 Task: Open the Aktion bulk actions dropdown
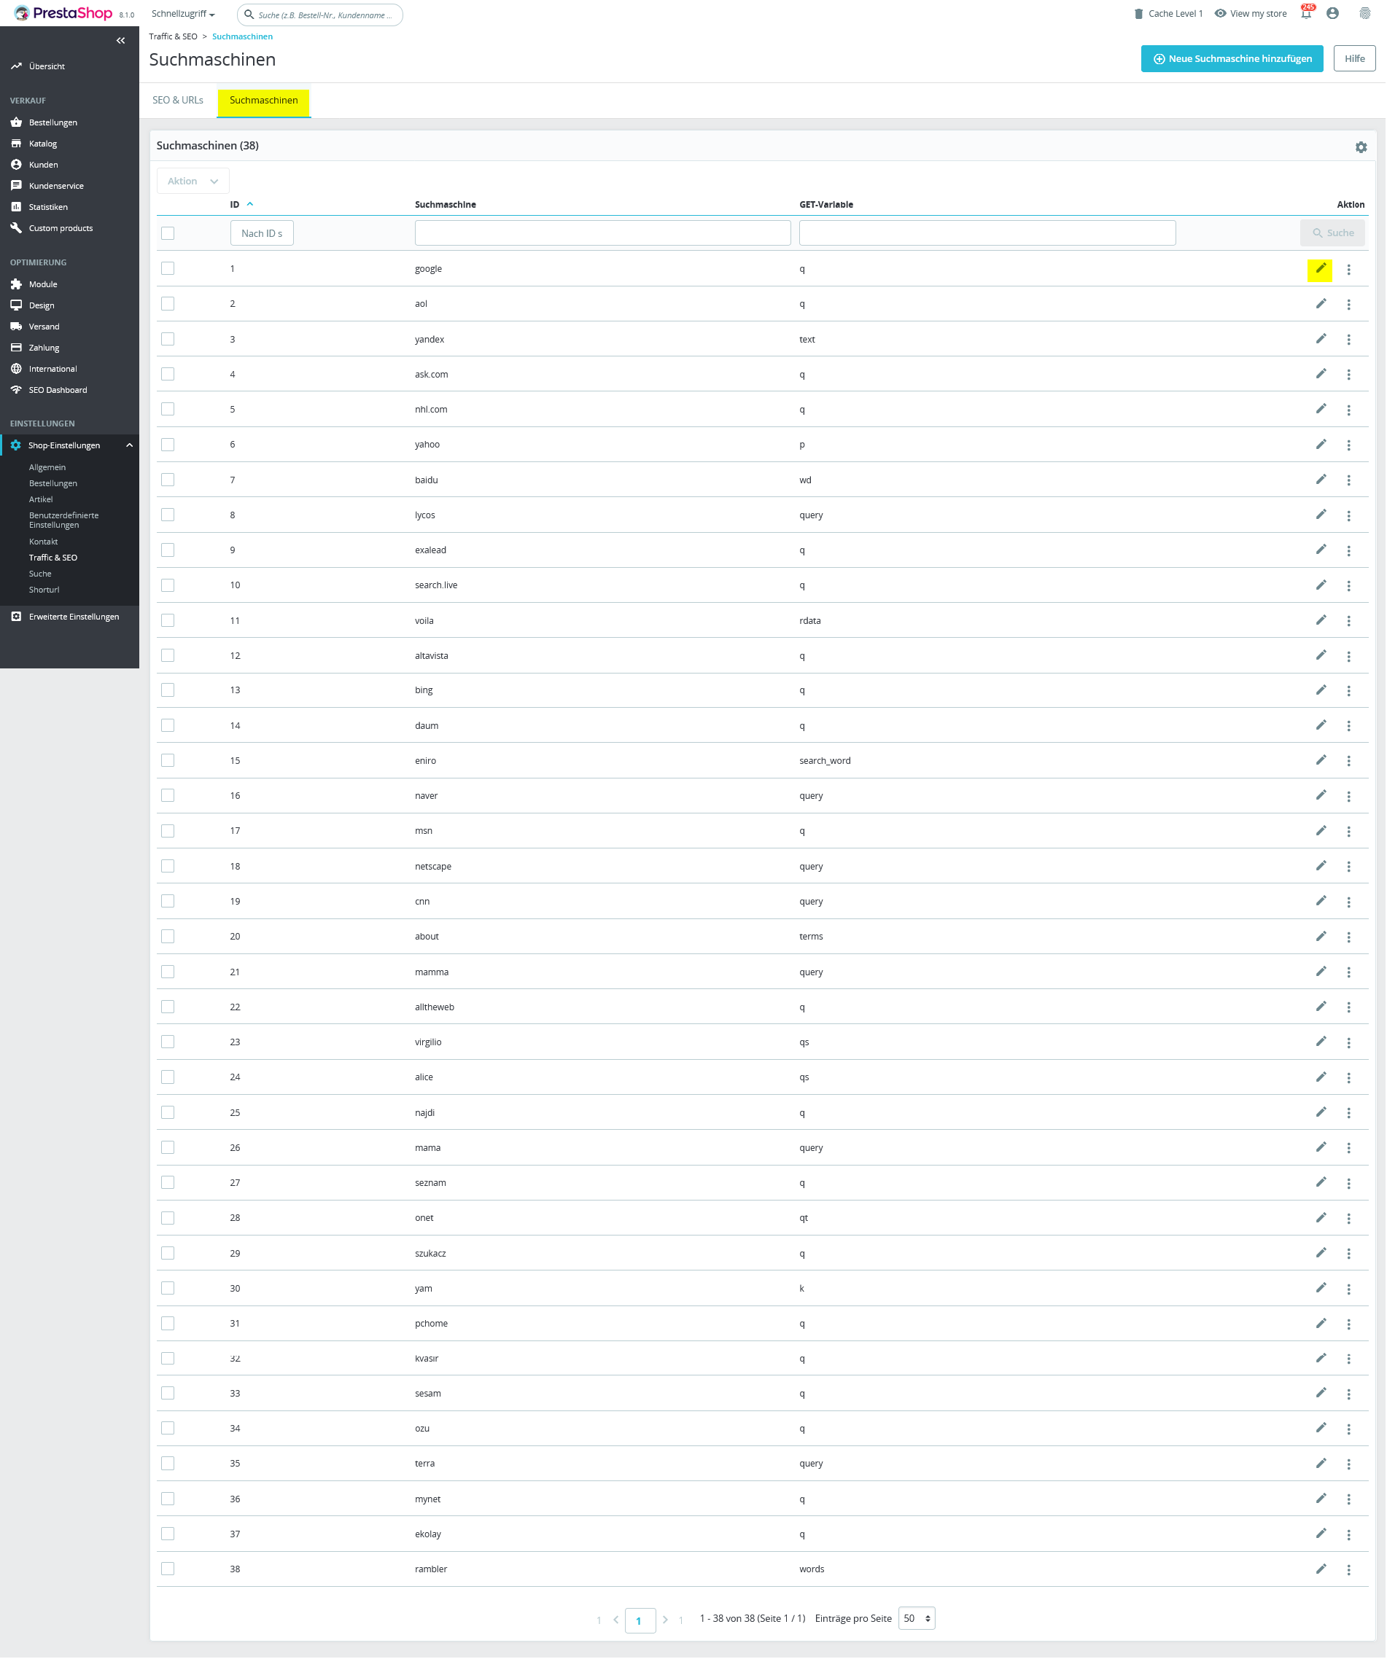(x=193, y=181)
